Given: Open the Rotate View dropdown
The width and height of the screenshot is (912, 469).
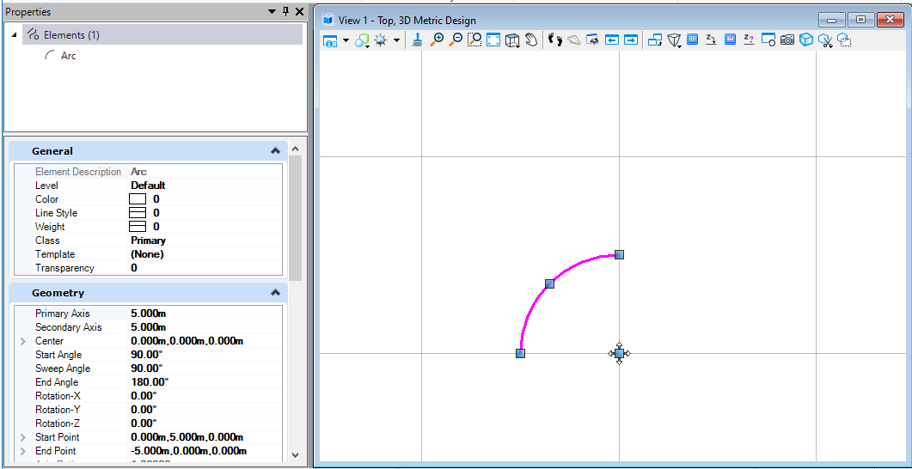Looking at the screenshot, I should coord(513,40).
